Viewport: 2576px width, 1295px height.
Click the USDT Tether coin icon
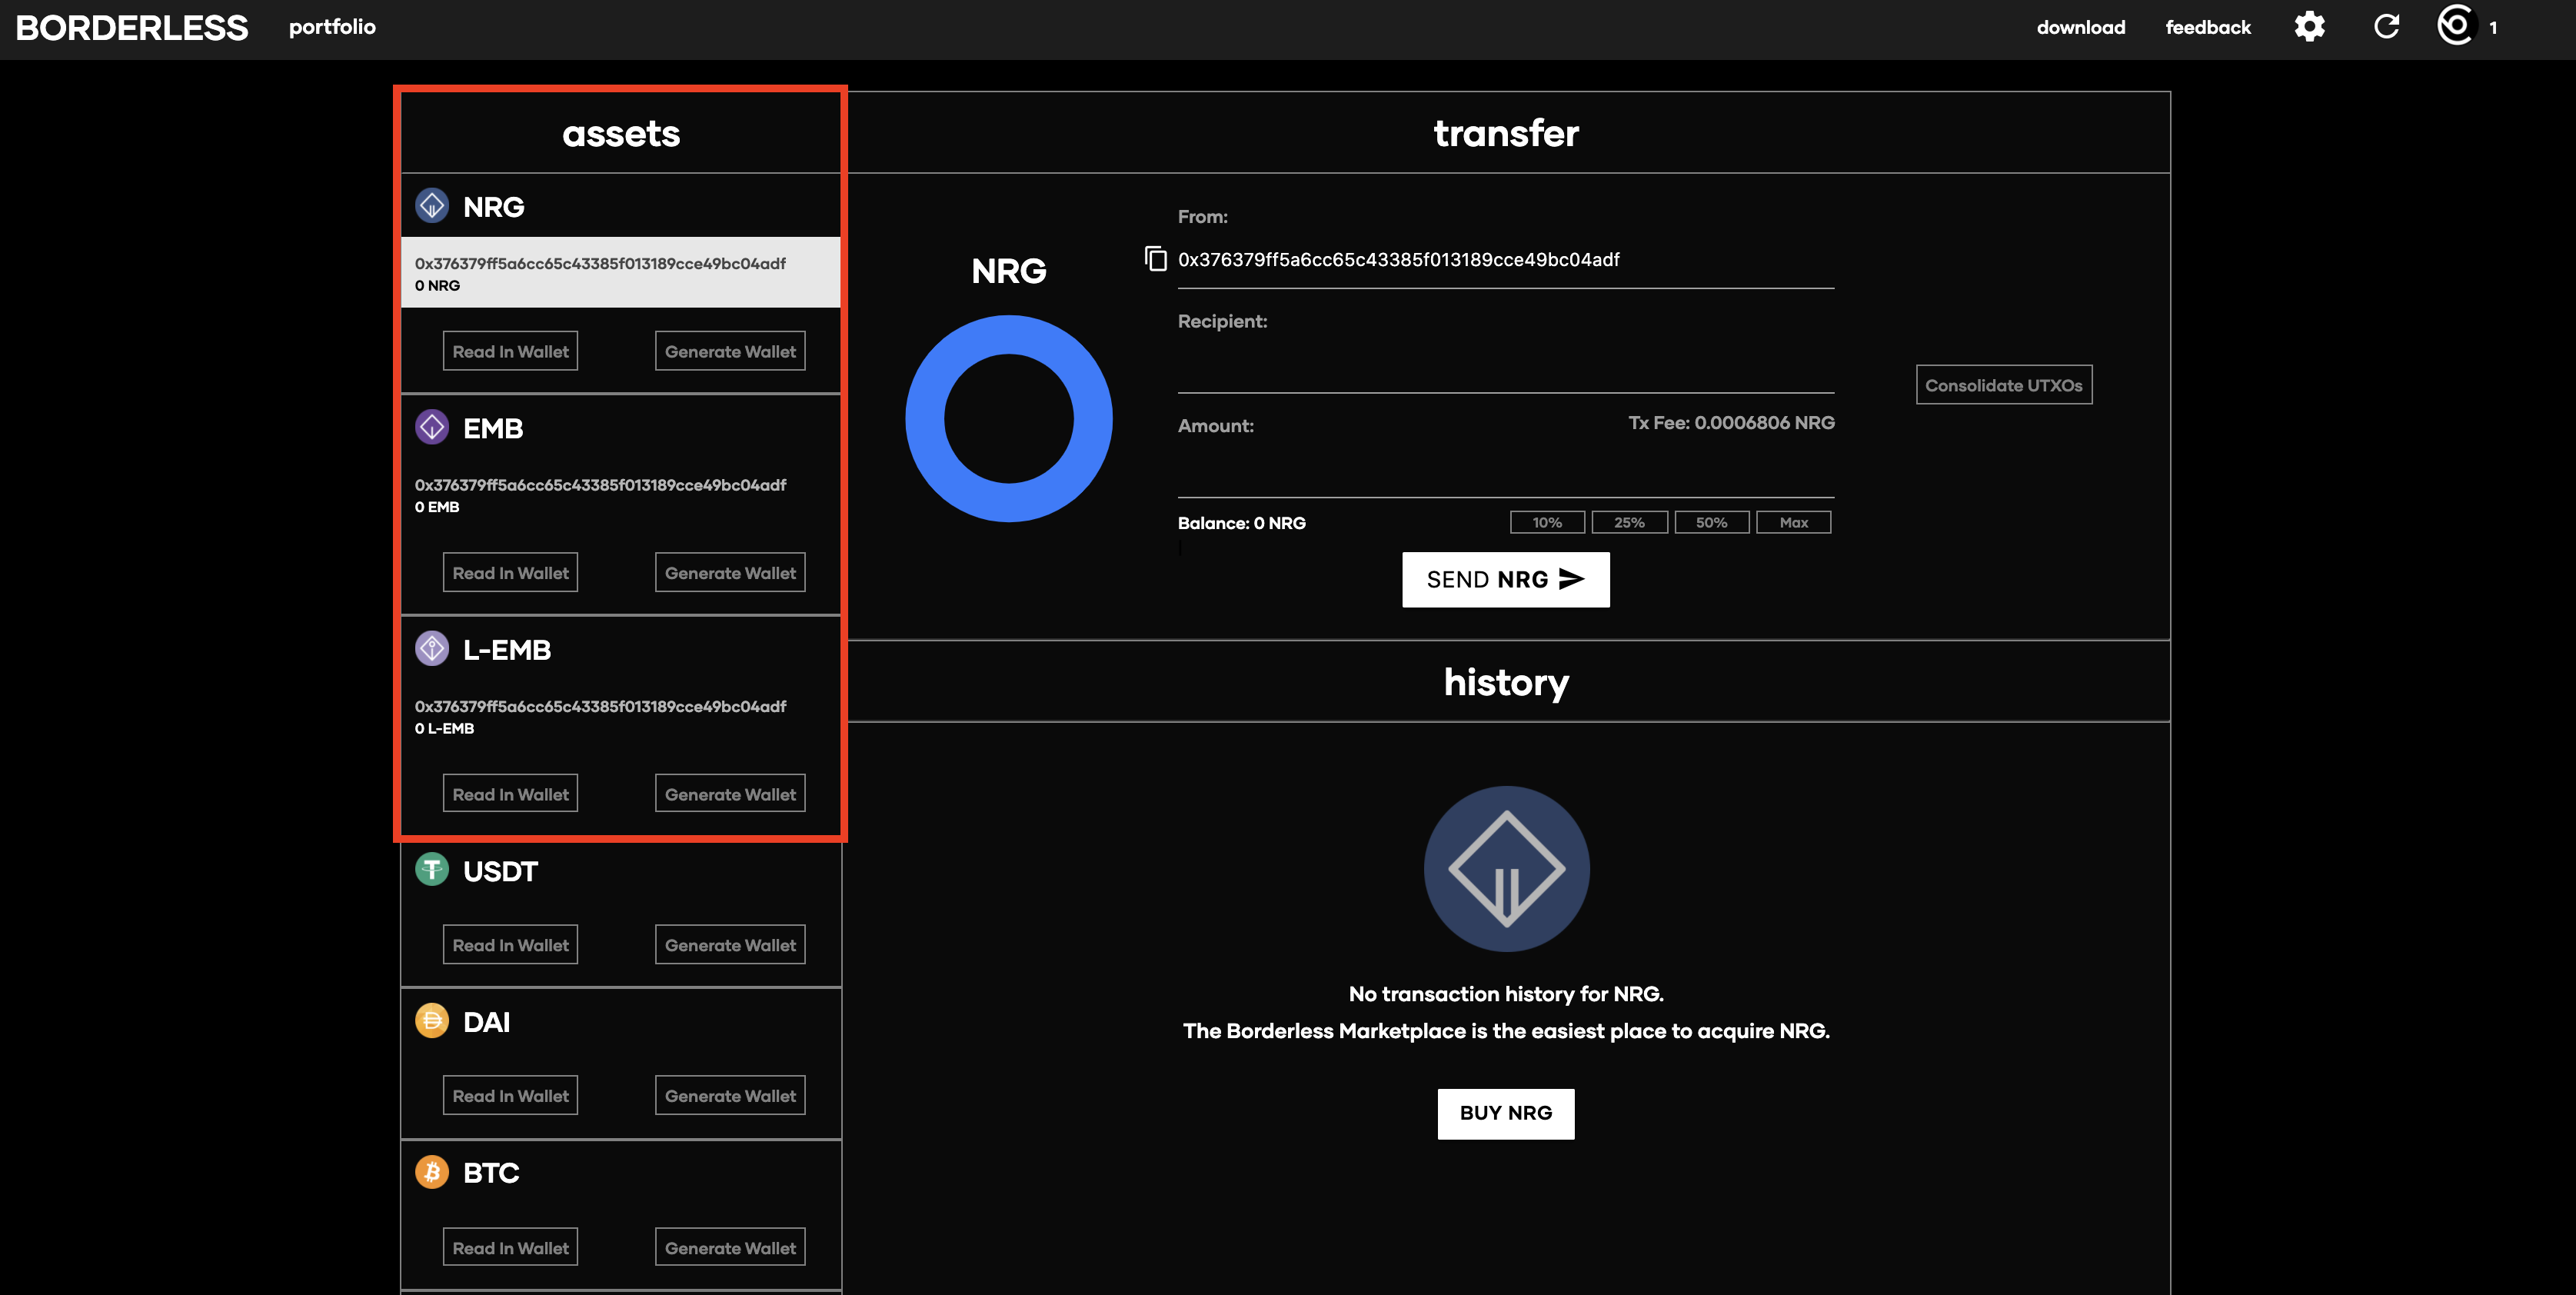[x=432, y=870]
